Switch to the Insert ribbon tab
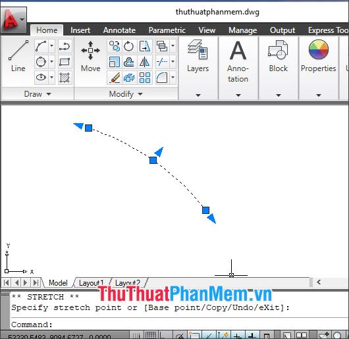The image size is (349, 339). pos(80,30)
